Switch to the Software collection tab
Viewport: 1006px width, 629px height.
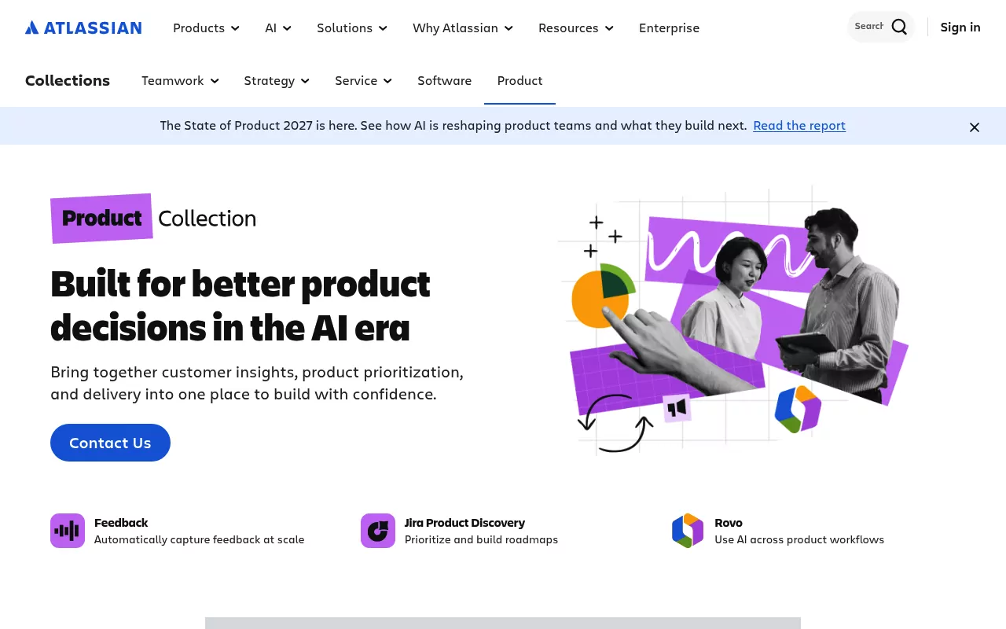[444, 80]
